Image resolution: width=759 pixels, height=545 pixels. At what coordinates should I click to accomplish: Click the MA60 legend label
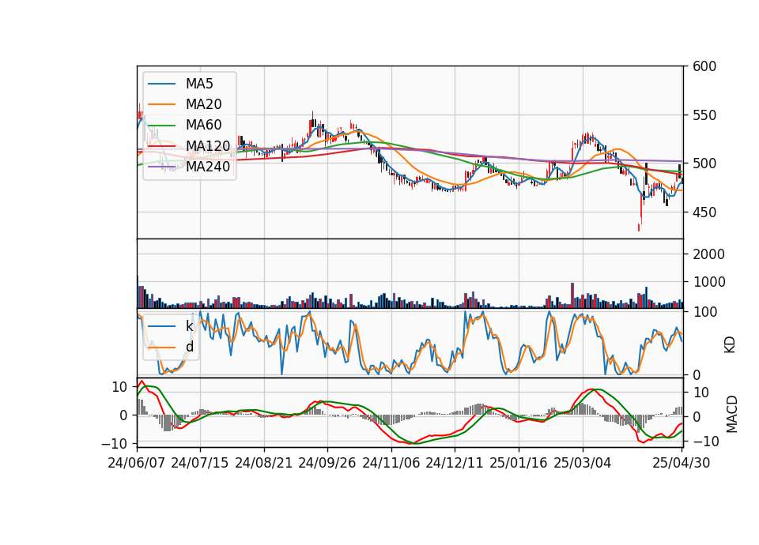[203, 126]
